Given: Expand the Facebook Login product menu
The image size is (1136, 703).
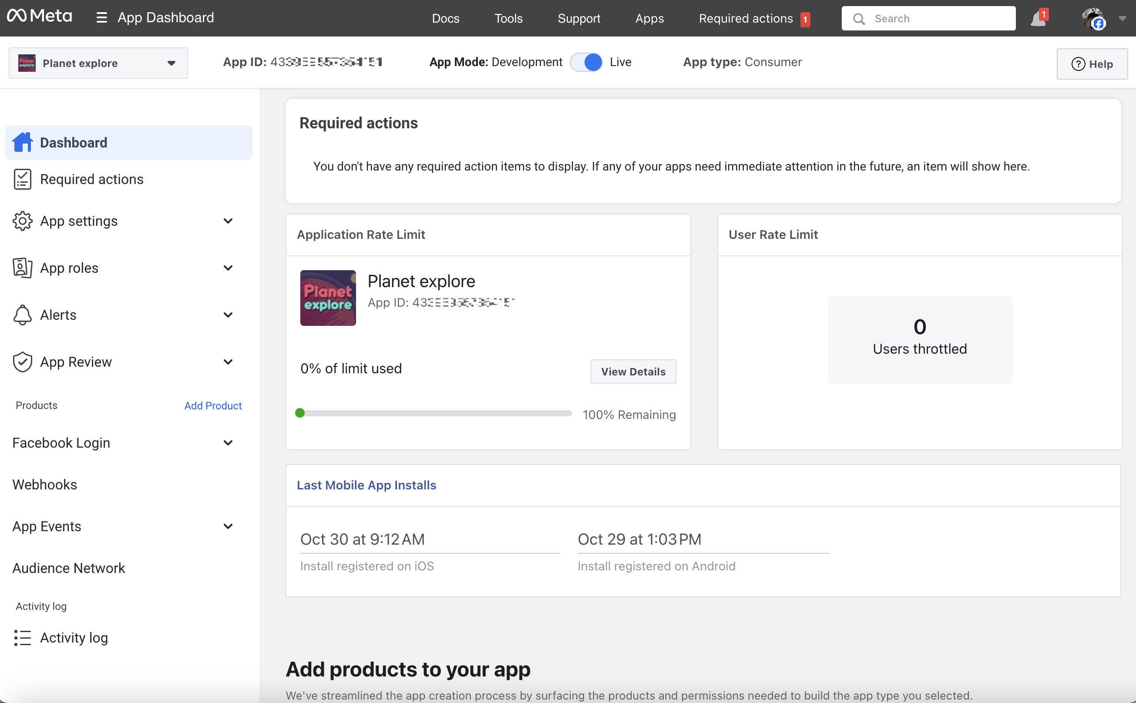Looking at the screenshot, I should [x=228, y=442].
